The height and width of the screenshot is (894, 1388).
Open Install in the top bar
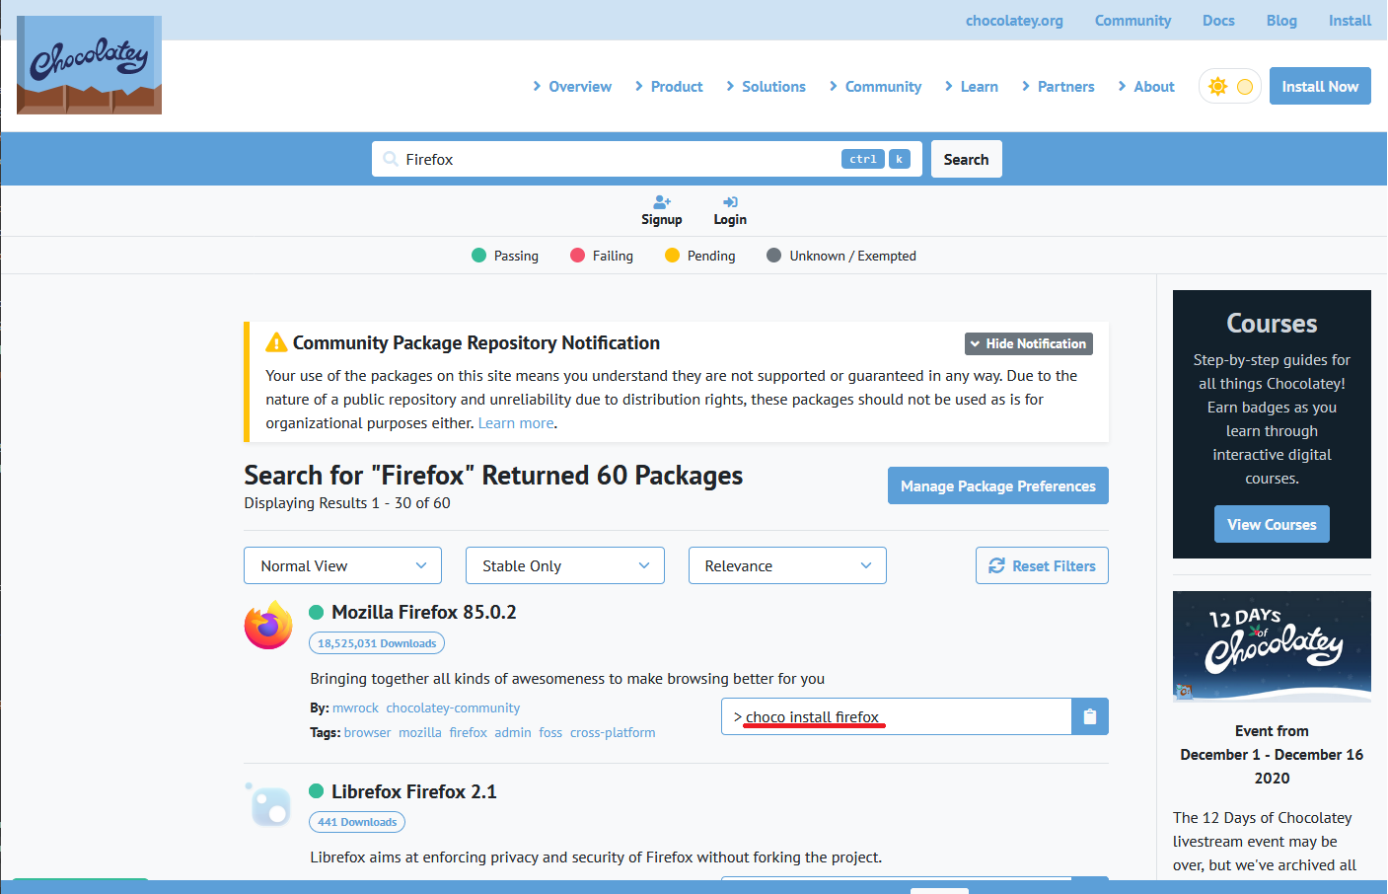(x=1350, y=21)
